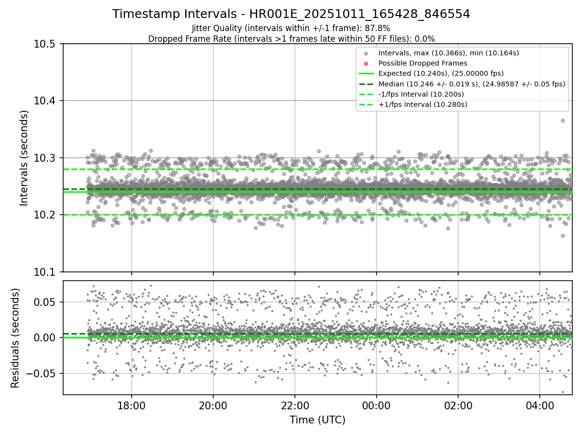583x437 pixels.
Task: Click the 02:00 time tick label
Action: pos(458,405)
